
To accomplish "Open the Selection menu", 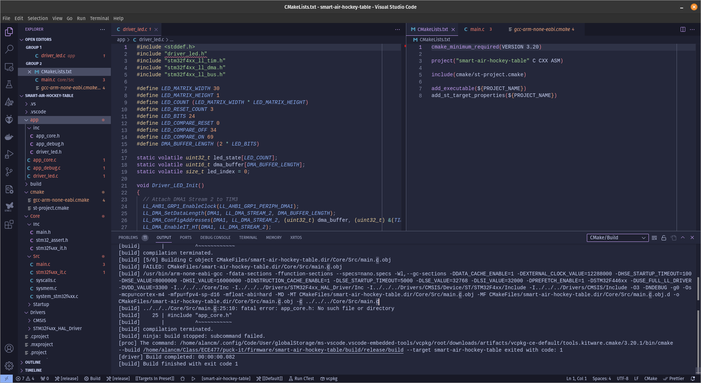I will (x=38, y=18).
